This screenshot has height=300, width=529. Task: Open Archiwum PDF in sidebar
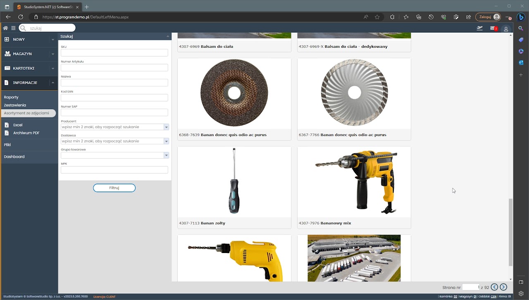pos(26,133)
